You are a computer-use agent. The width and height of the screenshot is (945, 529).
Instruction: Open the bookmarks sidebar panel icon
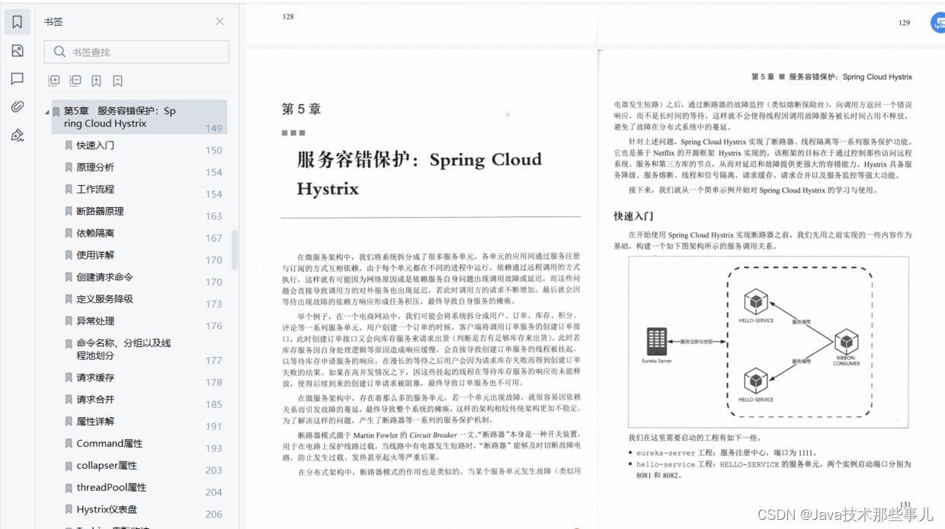coord(17,22)
